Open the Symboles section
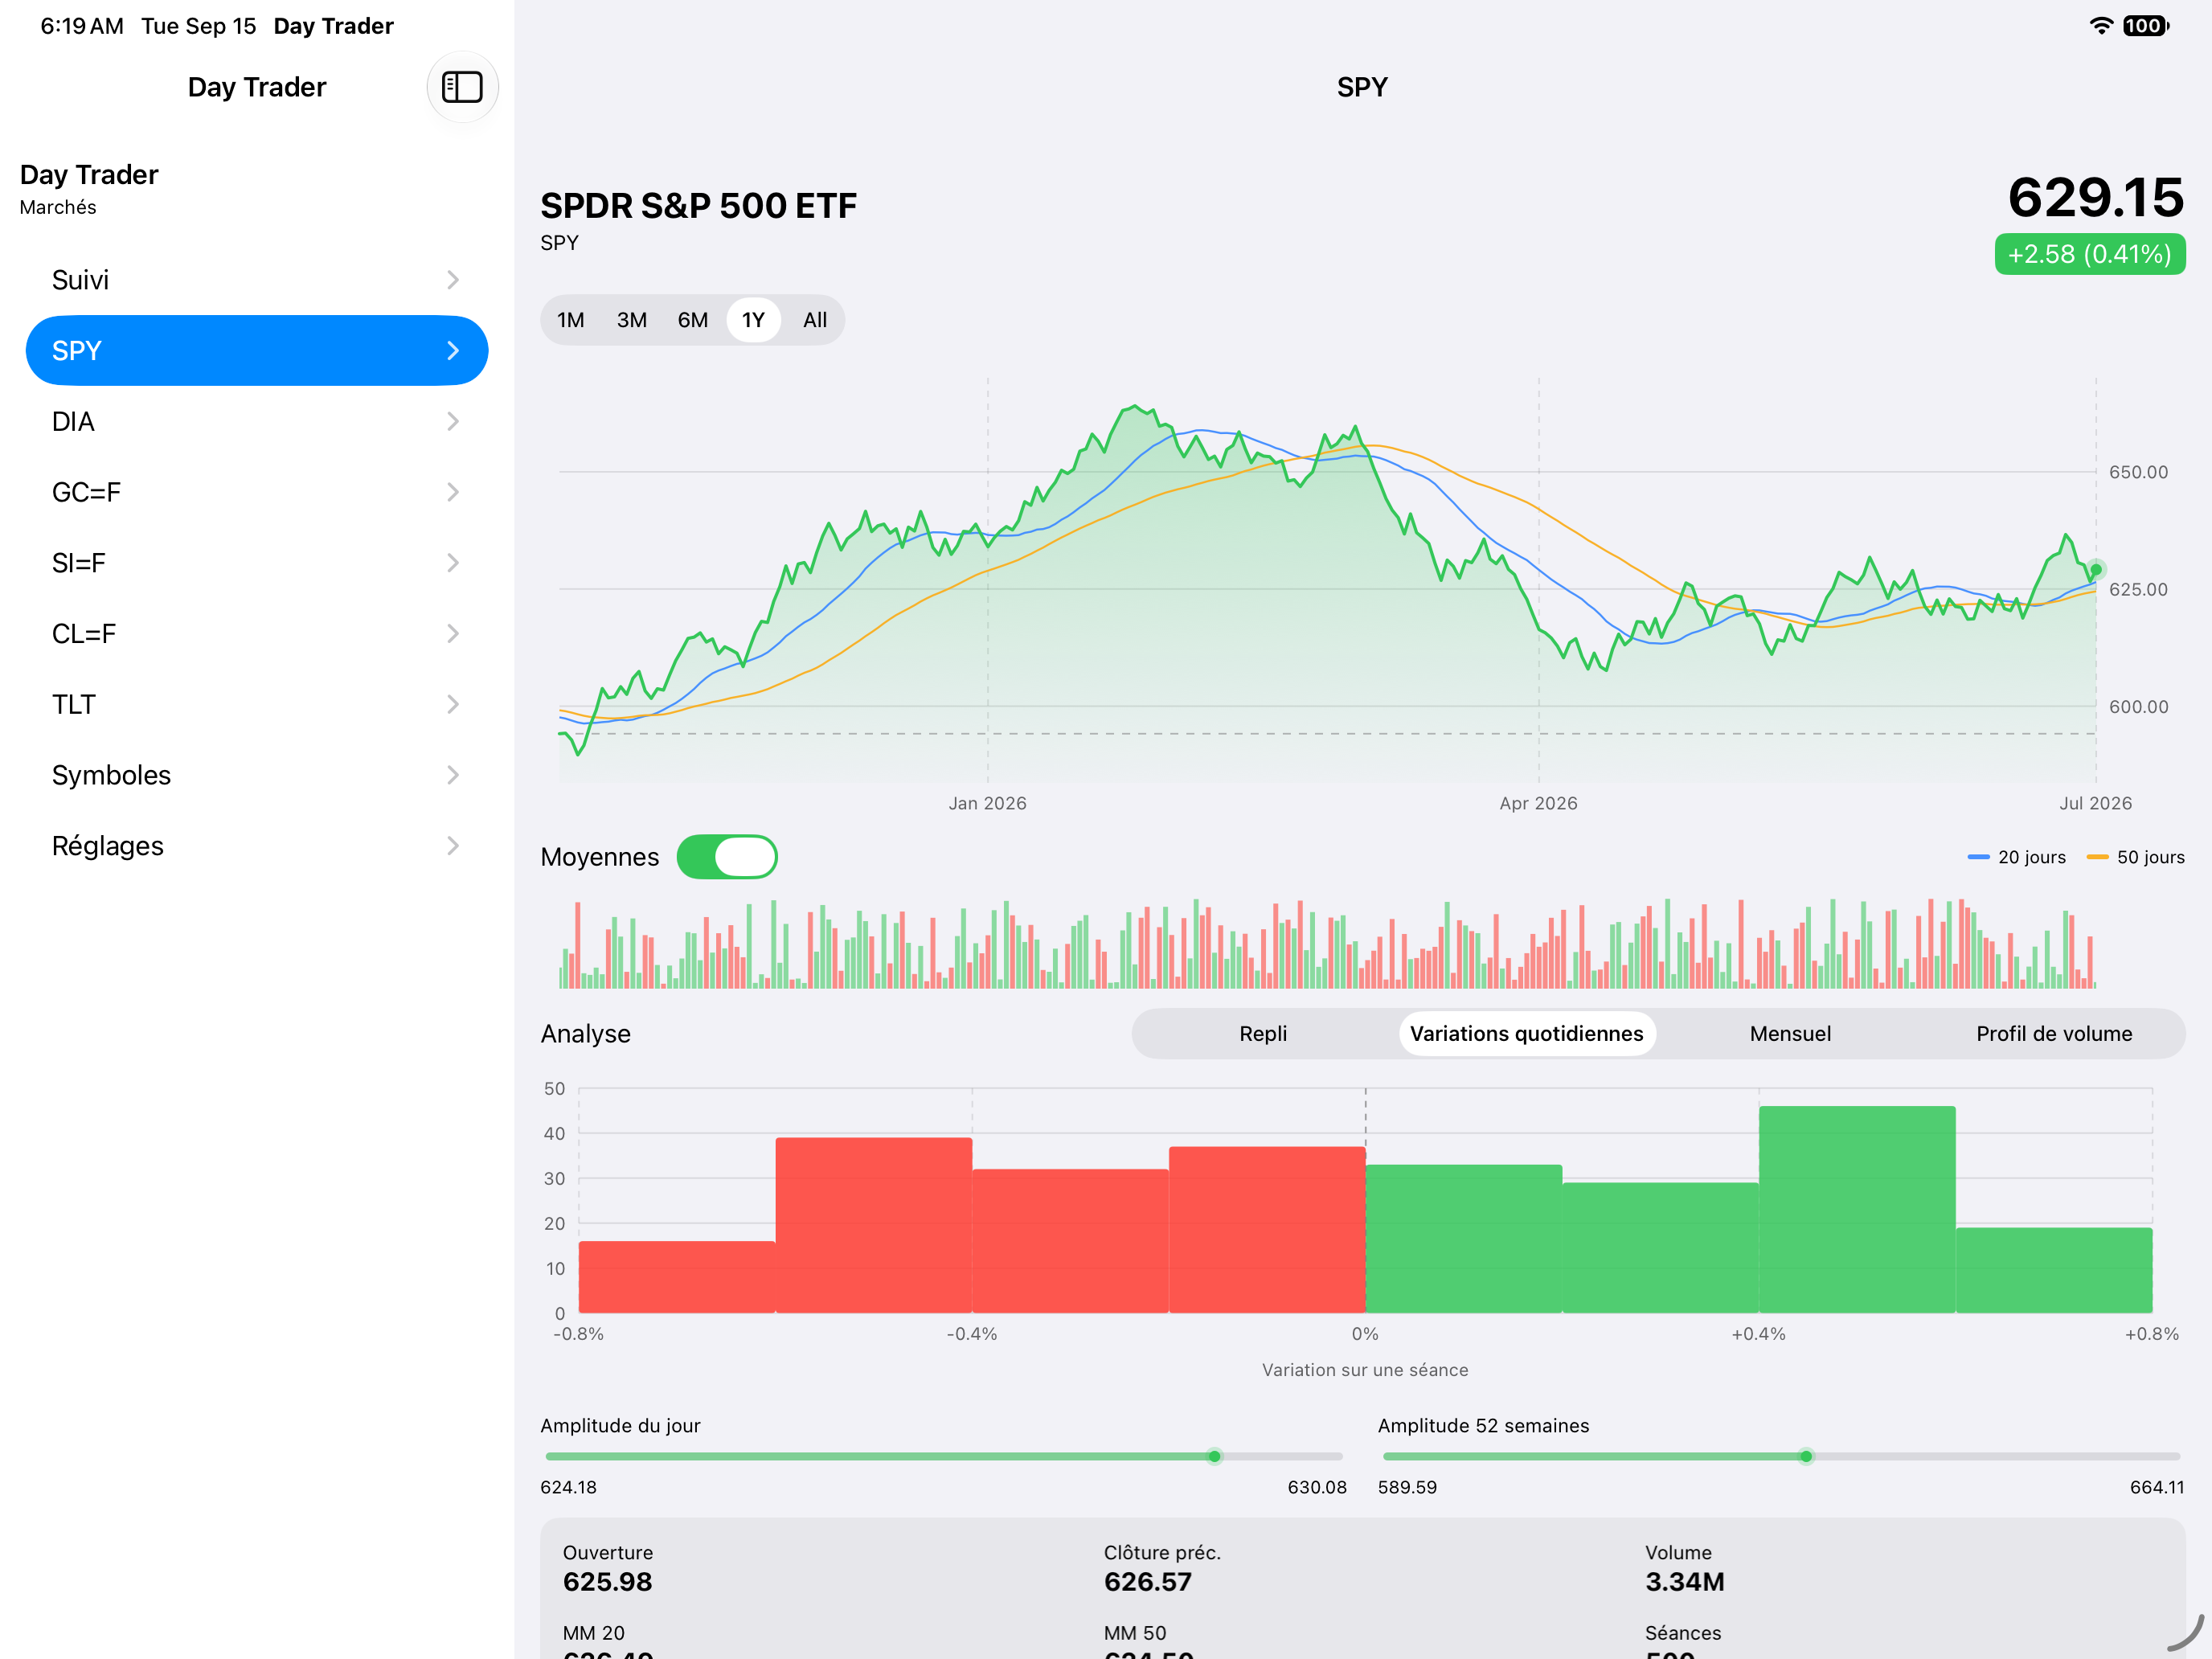 tap(257, 775)
